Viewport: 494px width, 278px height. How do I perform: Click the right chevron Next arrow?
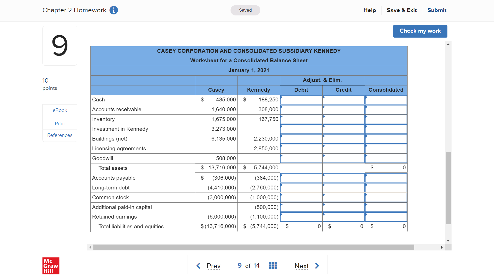click(x=317, y=266)
